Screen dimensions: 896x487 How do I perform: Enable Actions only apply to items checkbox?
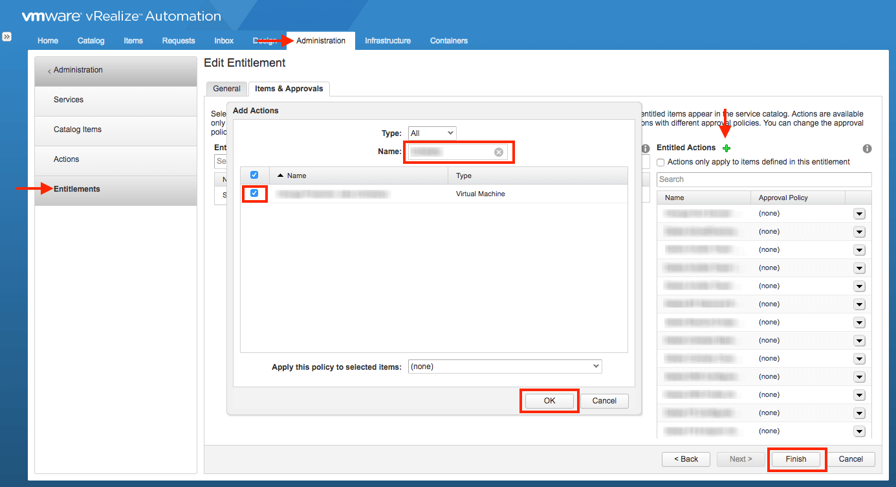click(661, 162)
